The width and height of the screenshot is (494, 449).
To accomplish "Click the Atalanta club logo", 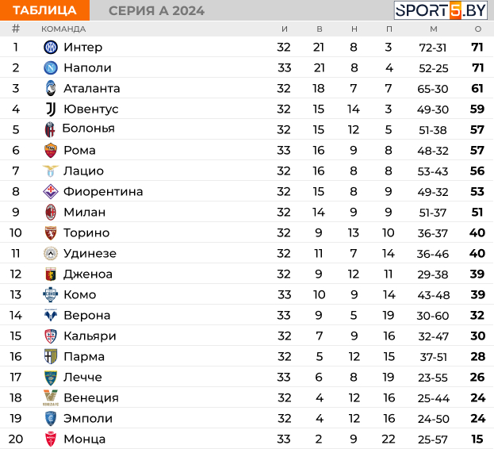I will 51,88.
